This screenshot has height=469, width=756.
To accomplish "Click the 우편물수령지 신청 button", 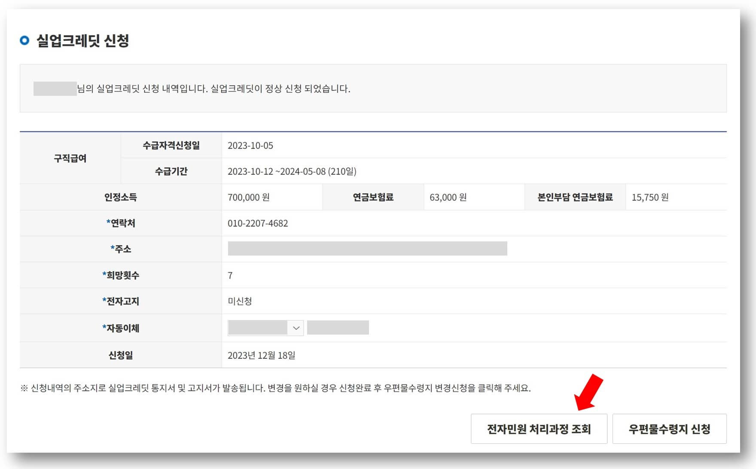I will [669, 428].
